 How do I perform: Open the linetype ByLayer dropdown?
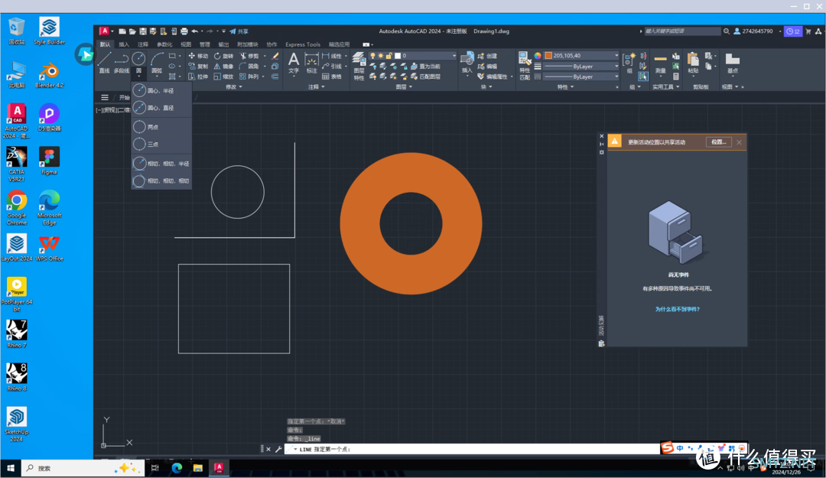tap(581, 77)
